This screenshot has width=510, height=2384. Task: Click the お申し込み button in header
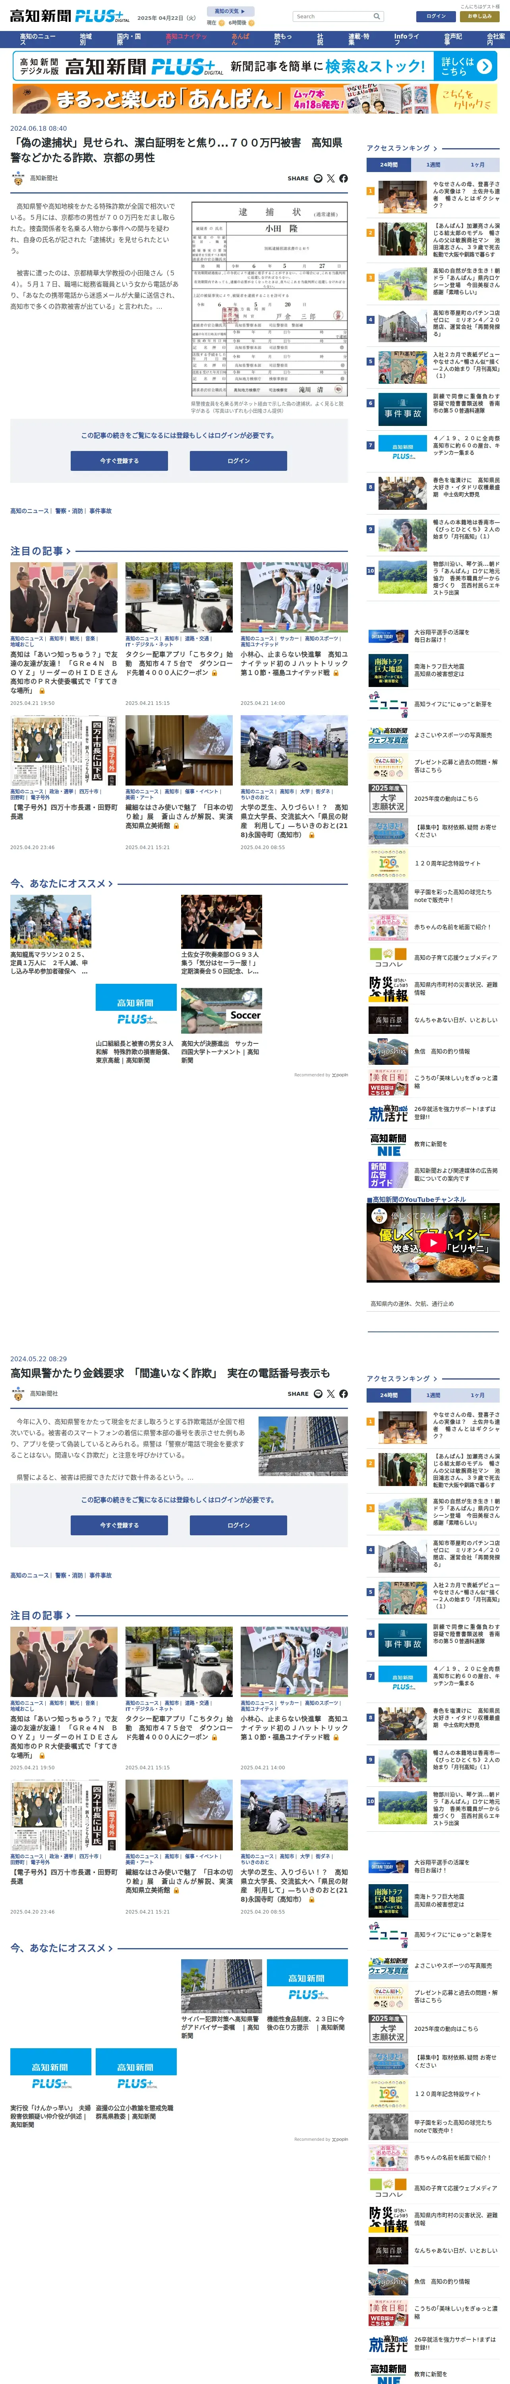pyautogui.click(x=479, y=17)
